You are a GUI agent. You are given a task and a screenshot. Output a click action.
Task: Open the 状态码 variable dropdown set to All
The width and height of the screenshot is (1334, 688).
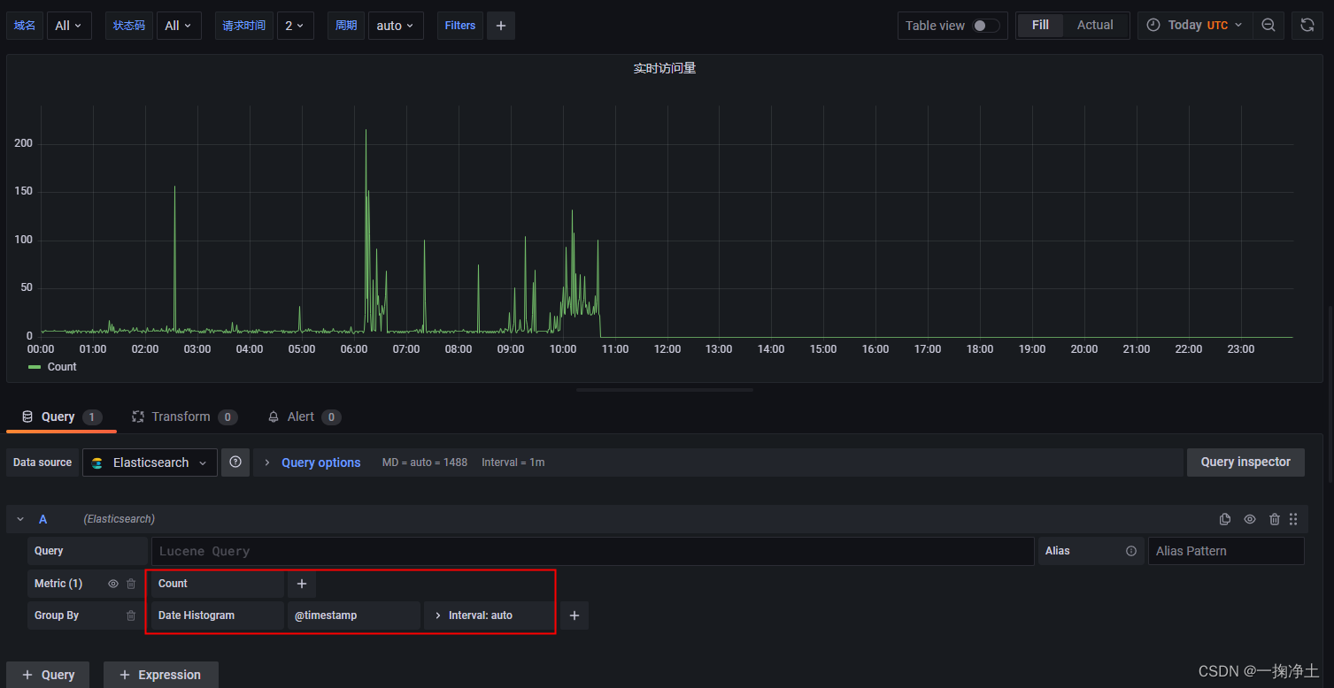tap(179, 26)
